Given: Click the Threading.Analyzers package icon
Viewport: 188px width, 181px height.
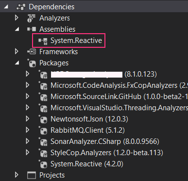Looking at the screenshot, I should (x=43, y=108).
